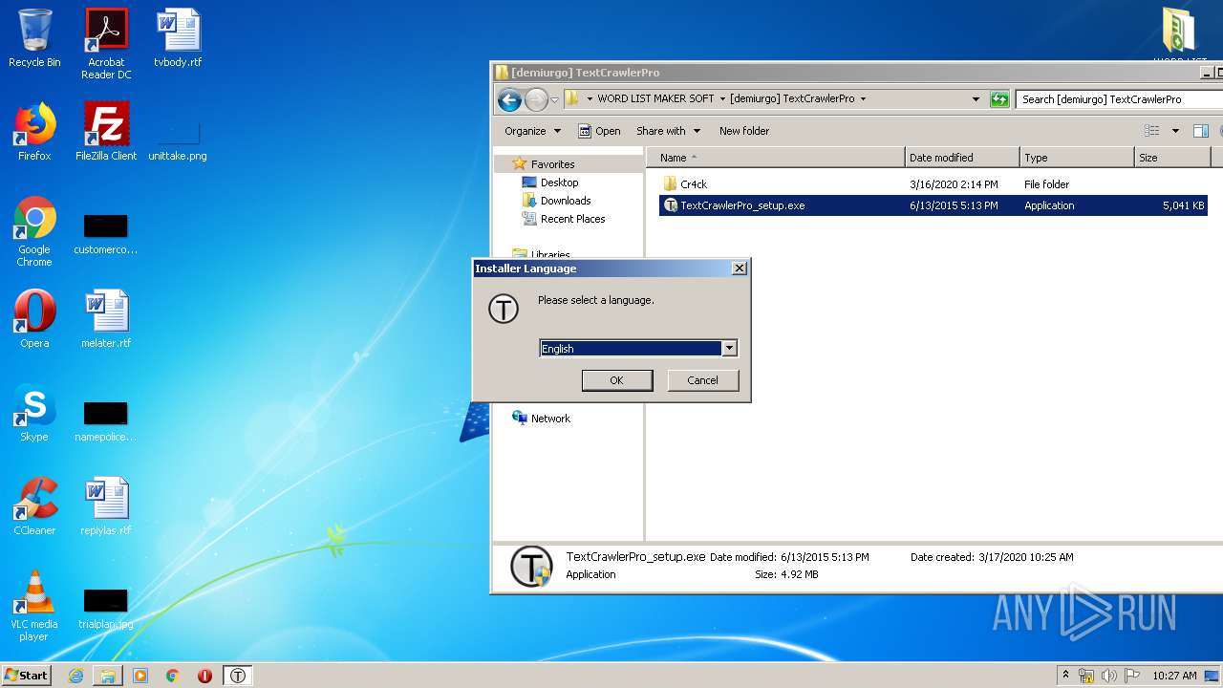Screen dimensions: 1223x688
Task: Click Explorer forward navigation arrow
Action: coord(537,99)
